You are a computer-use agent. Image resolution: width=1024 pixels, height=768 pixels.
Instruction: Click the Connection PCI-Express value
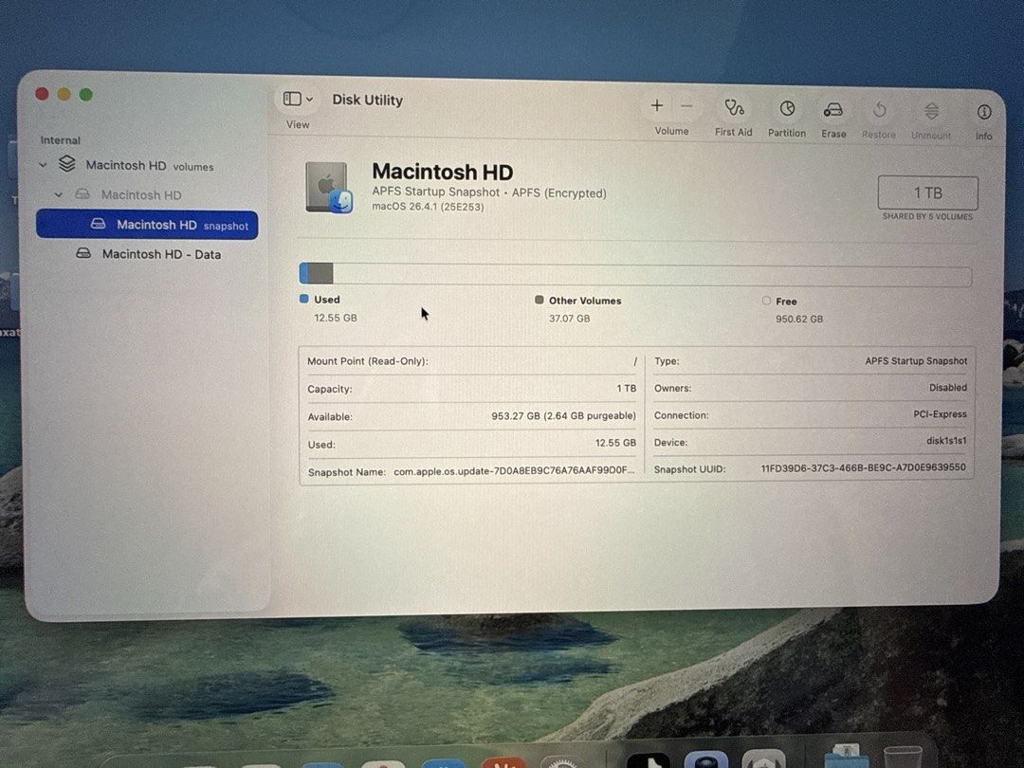(x=940, y=414)
